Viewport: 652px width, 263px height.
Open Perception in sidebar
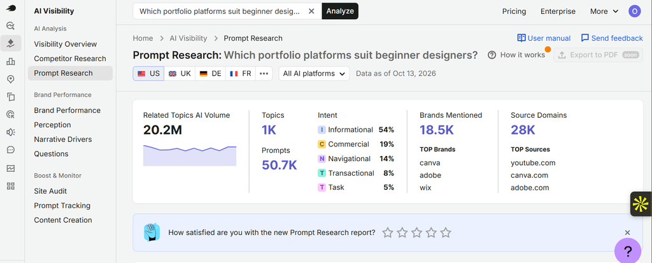(52, 125)
